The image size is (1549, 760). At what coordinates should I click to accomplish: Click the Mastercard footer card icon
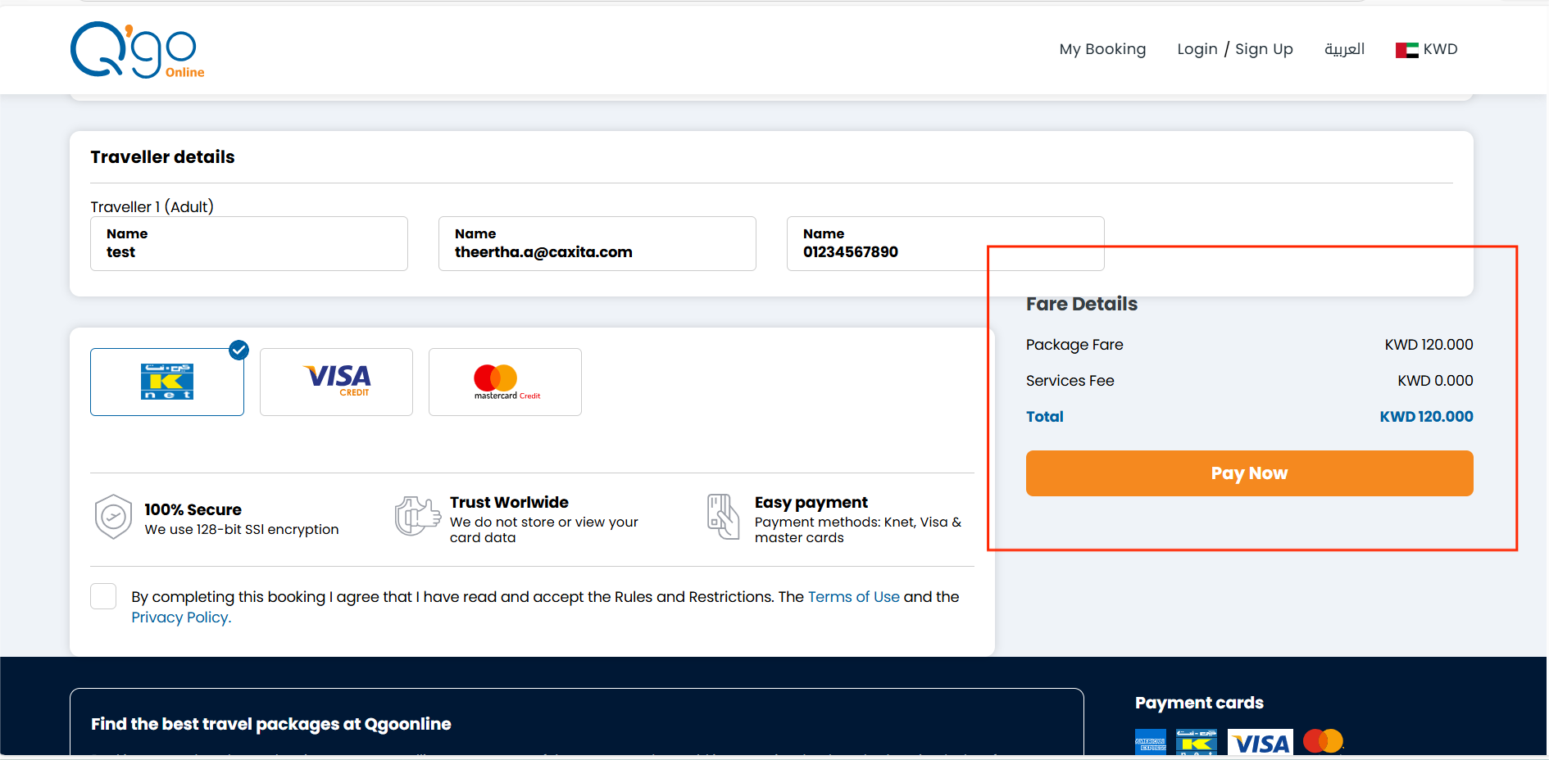(1323, 741)
